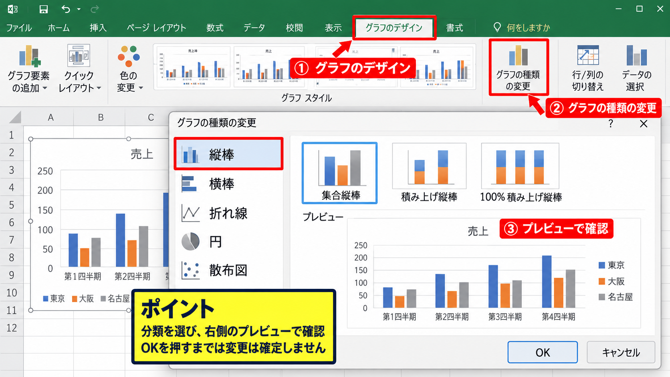Screen dimensions: 670x377
Task: Click 名古屋 legend entry in worksheet chart
Action: [115, 298]
